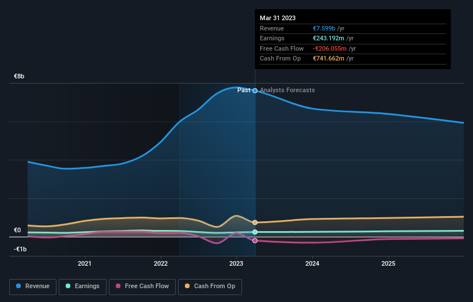This screenshot has width=473, height=302.
Task: Click the pink Free Cash Flow data point
Action: (x=255, y=240)
